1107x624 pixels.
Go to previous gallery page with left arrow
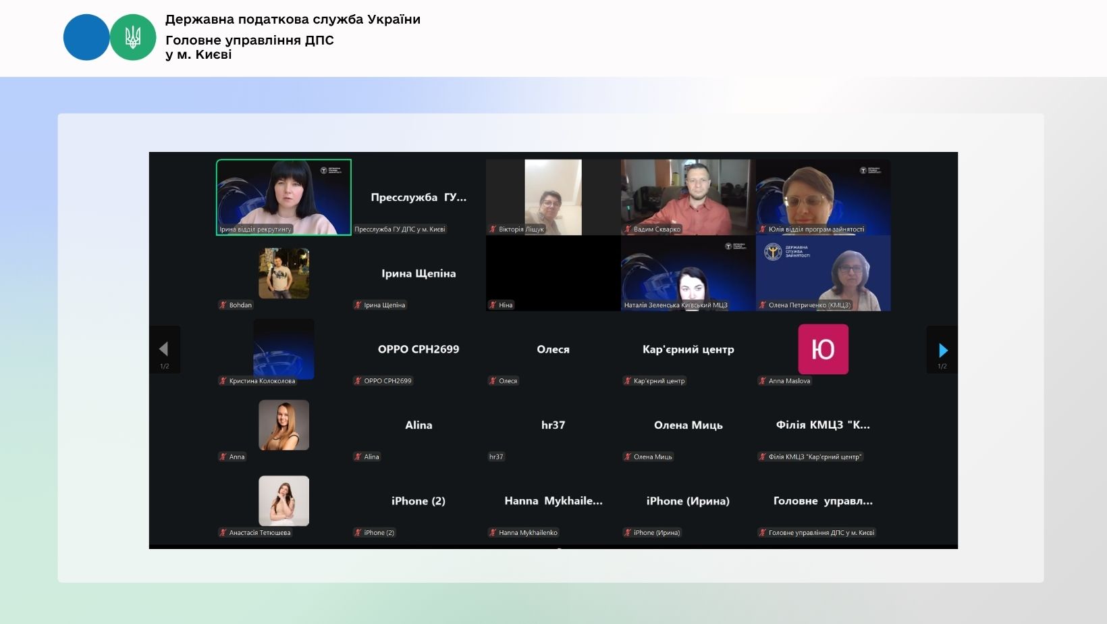coord(164,349)
